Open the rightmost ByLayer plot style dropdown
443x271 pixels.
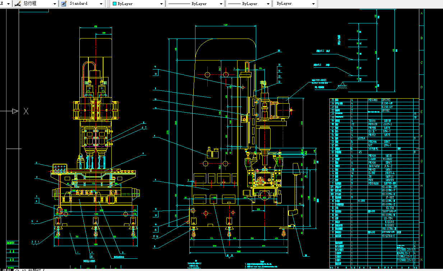click(314, 4)
